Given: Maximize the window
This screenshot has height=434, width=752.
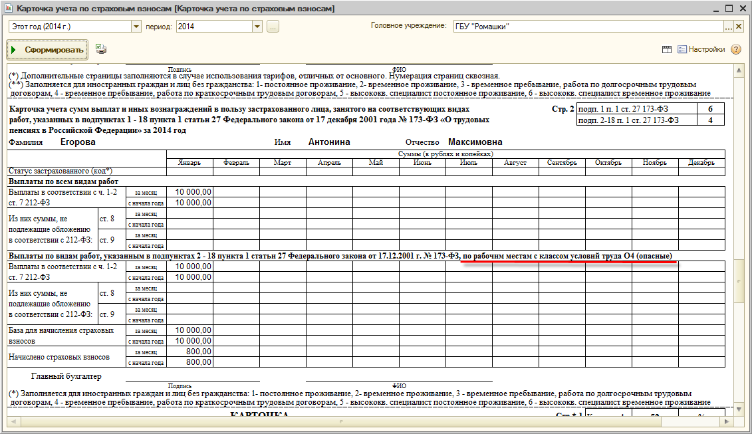Looking at the screenshot, I should (729, 9).
